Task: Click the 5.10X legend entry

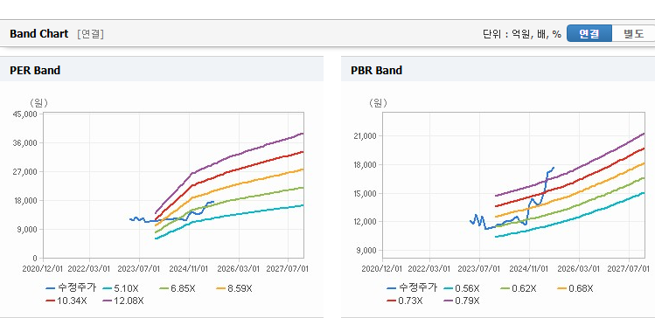Action: coord(122,288)
